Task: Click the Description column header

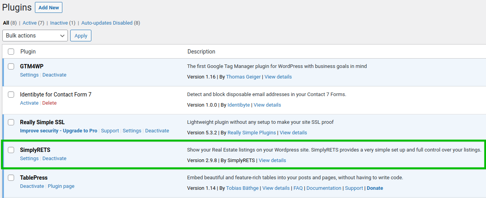Action: [x=201, y=52]
